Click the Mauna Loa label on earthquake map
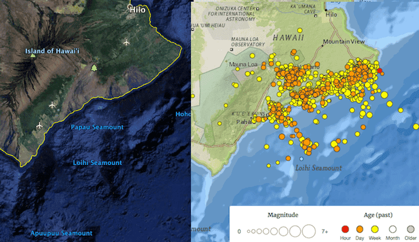 pyautogui.click(x=243, y=64)
